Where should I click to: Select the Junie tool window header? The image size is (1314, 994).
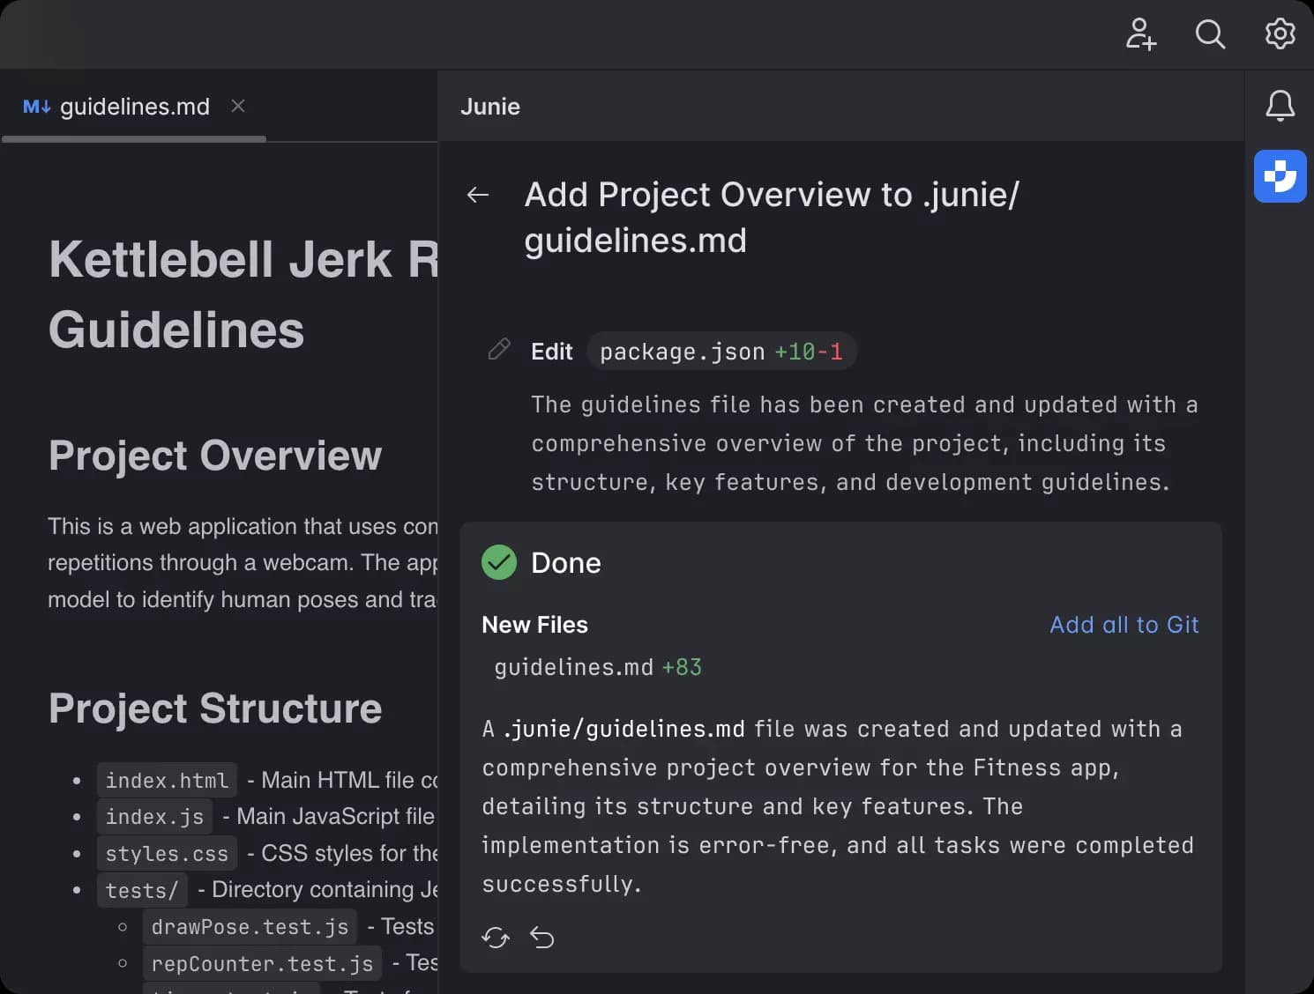[x=490, y=106]
